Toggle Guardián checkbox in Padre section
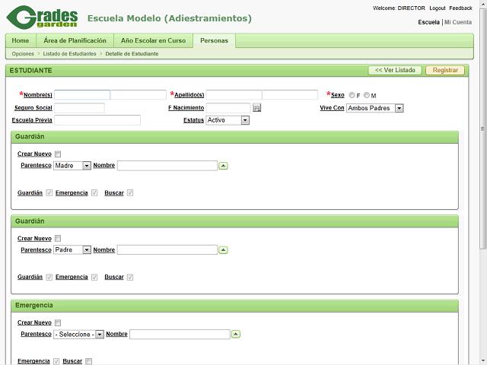The image size is (487, 365). (x=49, y=277)
